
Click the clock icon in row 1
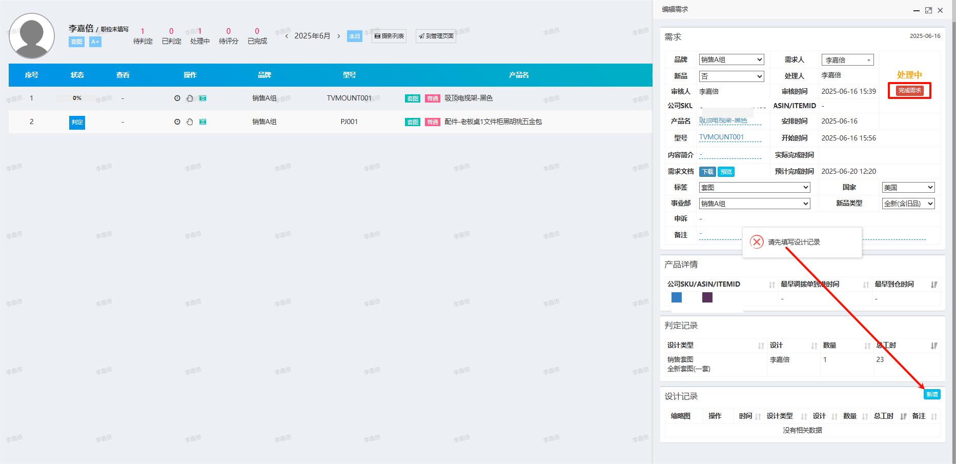pos(177,98)
